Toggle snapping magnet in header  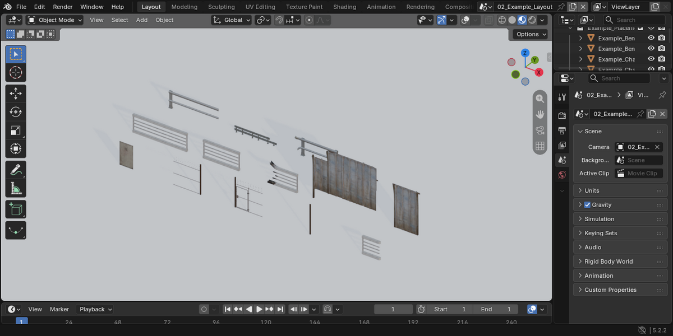279,20
